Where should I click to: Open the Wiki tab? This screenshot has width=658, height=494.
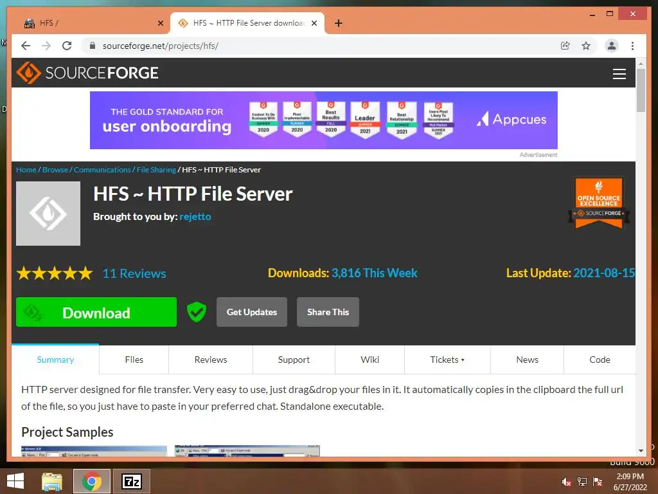pyautogui.click(x=369, y=360)
